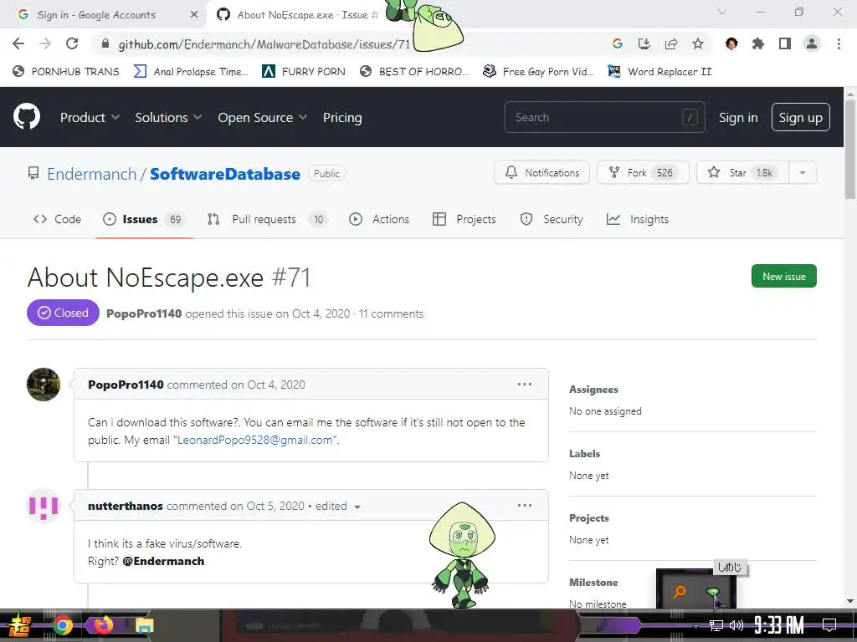Image resolution: width=857 pixels, height=642 pixels.
Task: Click the Fork 526 button
Action: [x=643, y=172]
